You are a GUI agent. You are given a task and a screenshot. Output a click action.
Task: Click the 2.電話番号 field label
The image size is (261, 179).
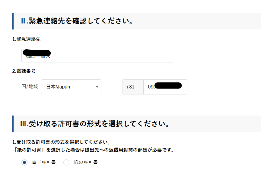24,71
